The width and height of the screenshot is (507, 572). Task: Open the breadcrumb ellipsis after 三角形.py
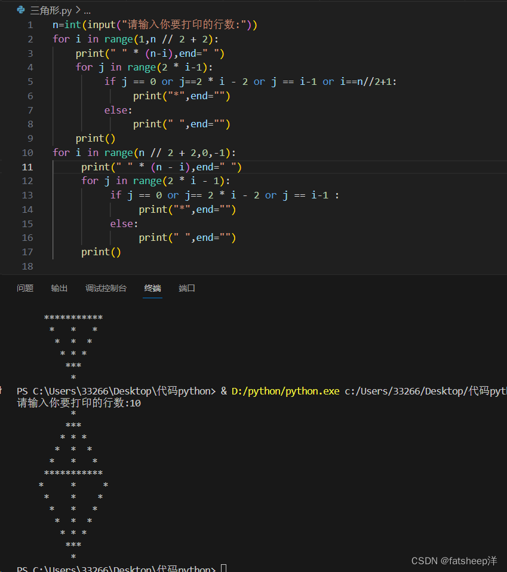coord(87,11)
